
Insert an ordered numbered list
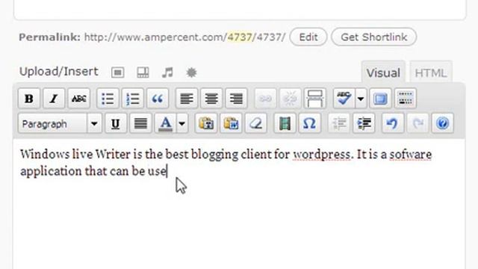133,99
